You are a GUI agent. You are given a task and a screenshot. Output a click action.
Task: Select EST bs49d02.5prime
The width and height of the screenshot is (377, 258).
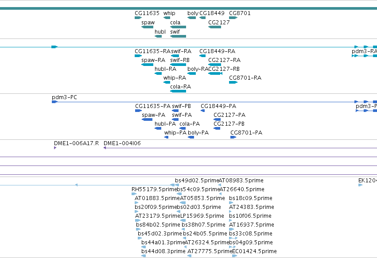click(177, 185)
